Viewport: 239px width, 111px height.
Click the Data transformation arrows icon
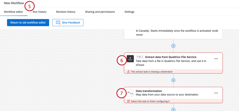pyautogui.click(x=130, y=93)
